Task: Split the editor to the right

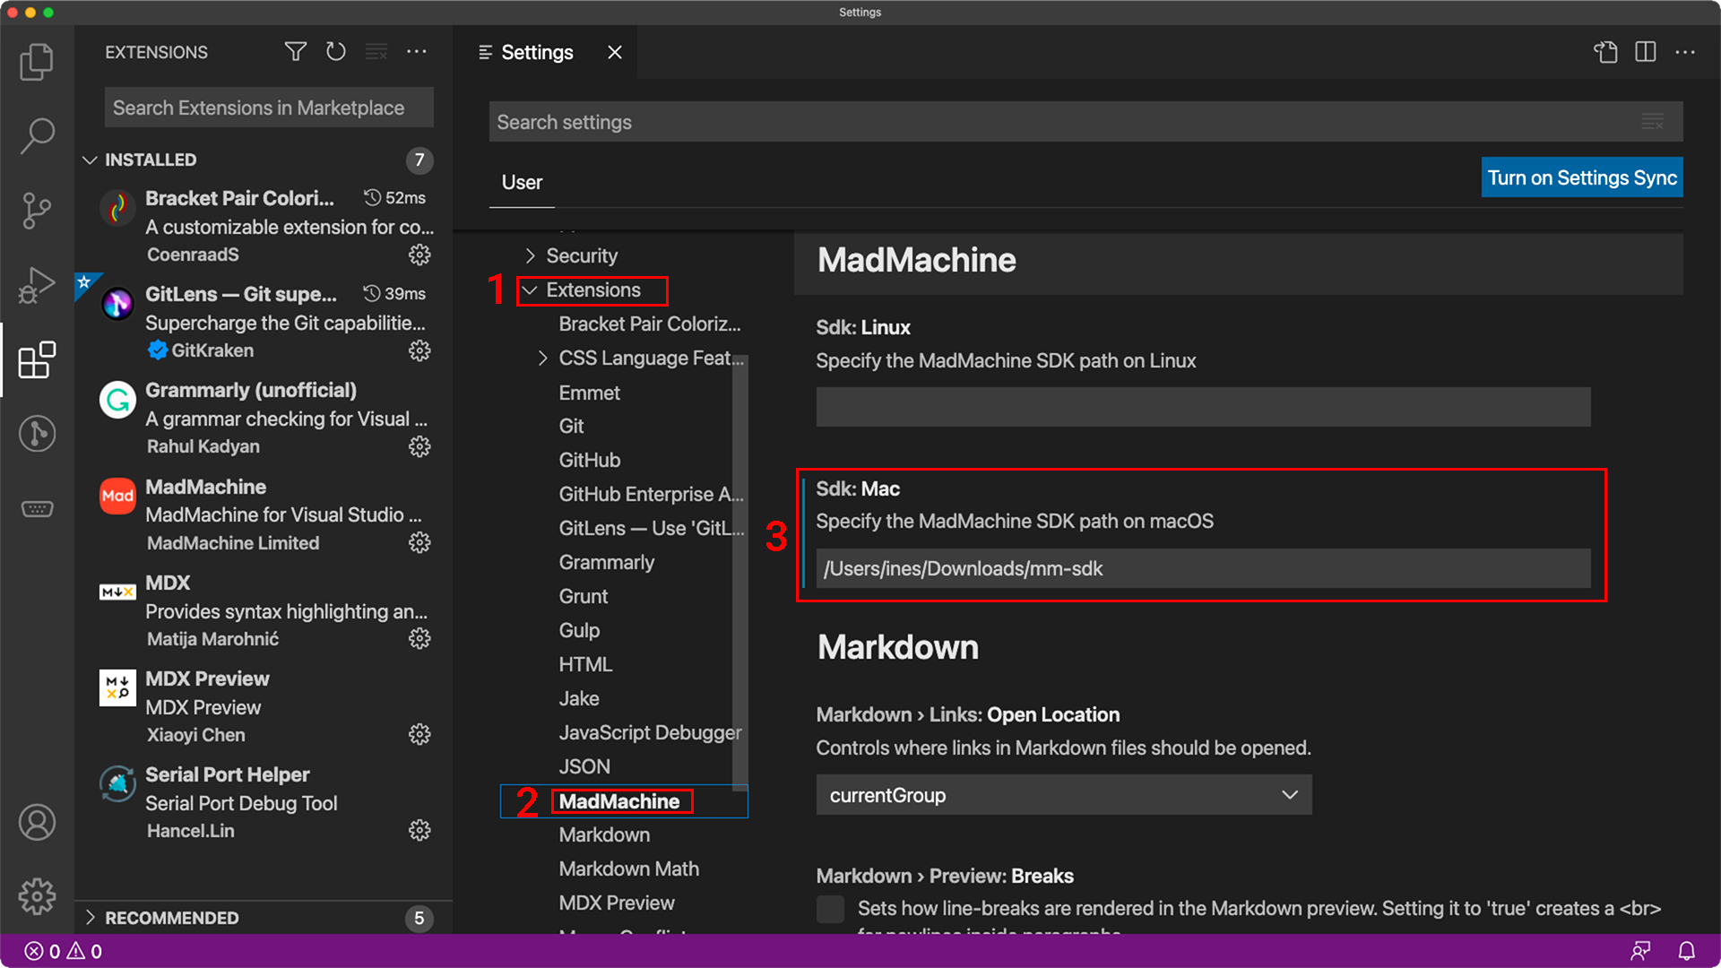Action: [x=1645, y=52]
